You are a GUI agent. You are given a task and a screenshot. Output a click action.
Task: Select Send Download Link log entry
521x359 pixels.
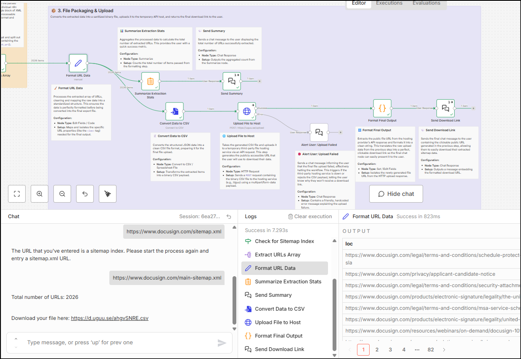285,349
